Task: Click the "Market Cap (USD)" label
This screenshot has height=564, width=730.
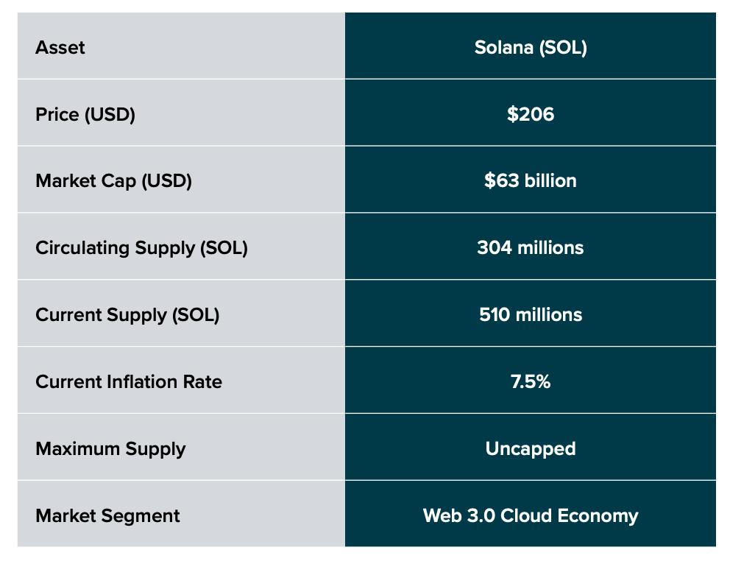Action: pos(113,181)
